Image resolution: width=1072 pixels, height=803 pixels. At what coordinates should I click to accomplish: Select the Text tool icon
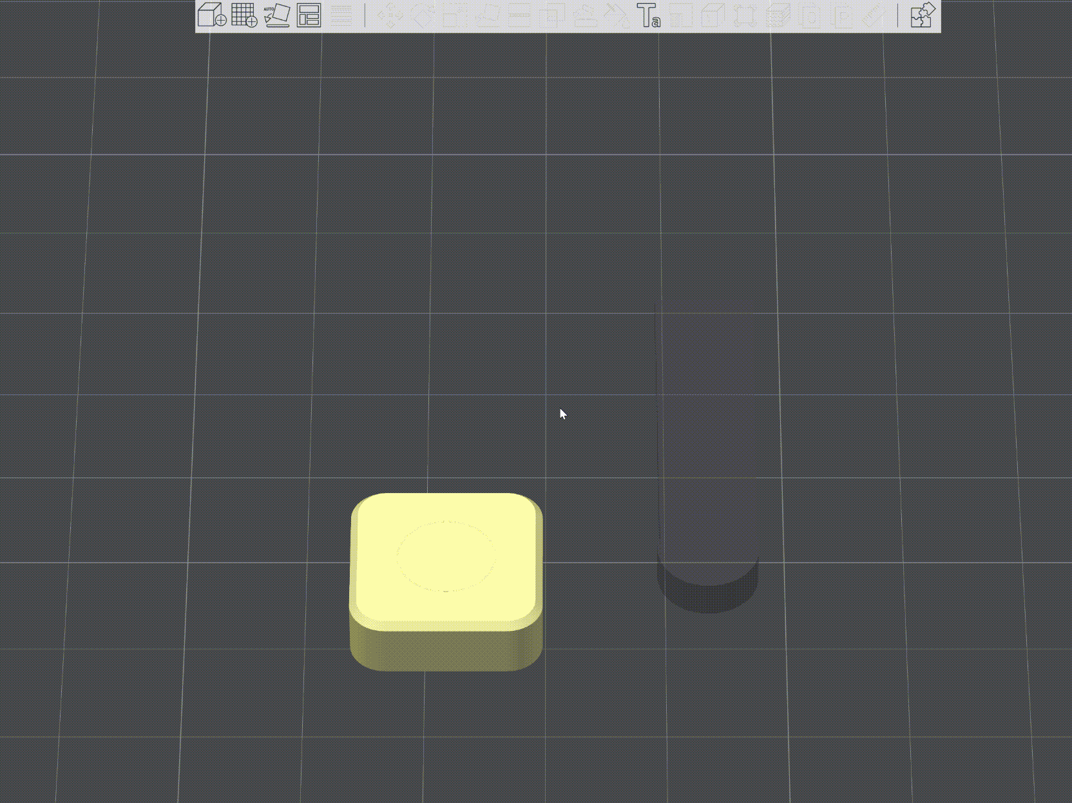click(648, 15)
